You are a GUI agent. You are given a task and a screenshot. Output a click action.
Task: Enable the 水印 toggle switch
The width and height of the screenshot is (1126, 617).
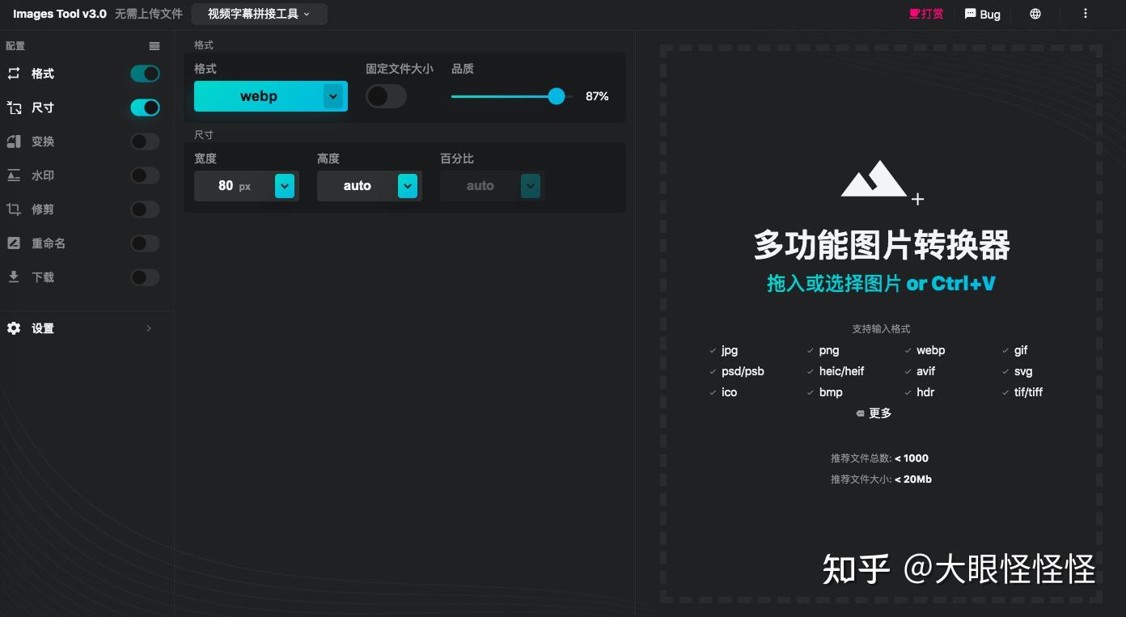146,175
